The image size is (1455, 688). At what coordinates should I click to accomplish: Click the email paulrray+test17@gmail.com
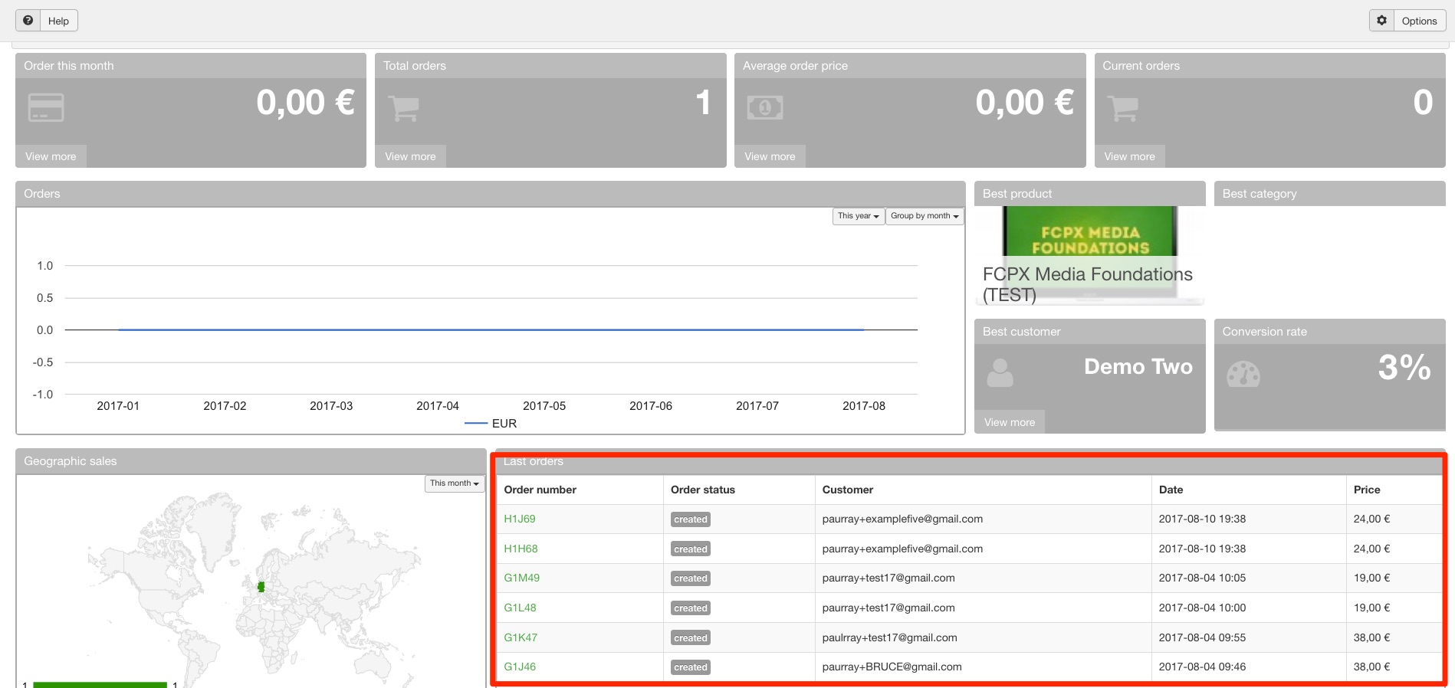pos(890,637)
